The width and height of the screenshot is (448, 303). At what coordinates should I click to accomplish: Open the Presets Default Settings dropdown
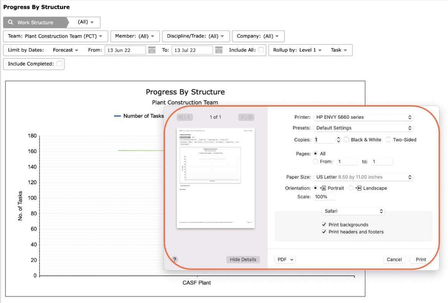(363, 128)
